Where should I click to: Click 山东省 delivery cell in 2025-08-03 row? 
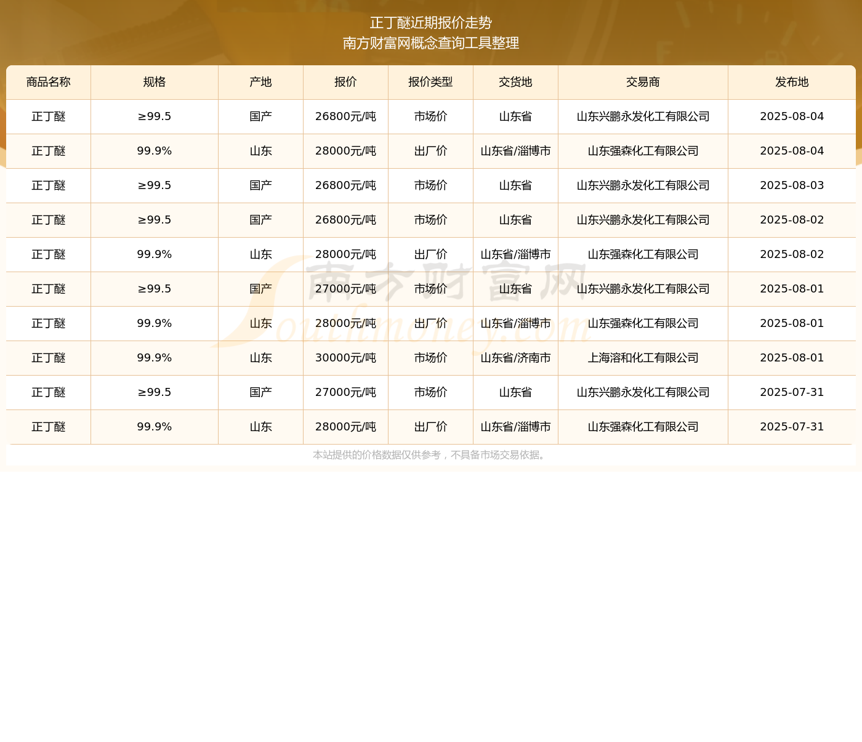click(515, 185)
